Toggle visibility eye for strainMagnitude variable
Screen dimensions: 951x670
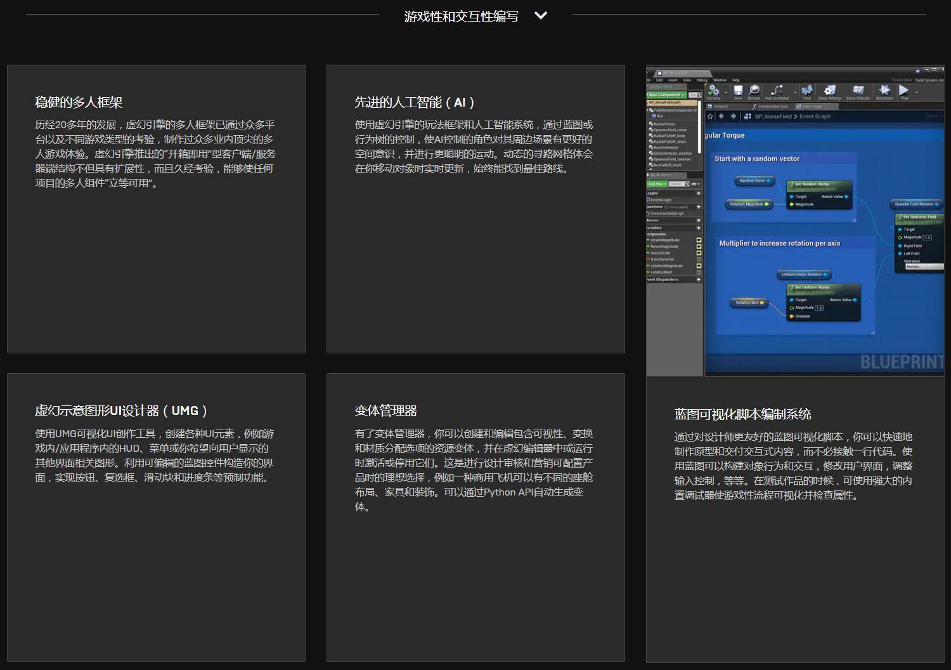click(x=699, y=240)
